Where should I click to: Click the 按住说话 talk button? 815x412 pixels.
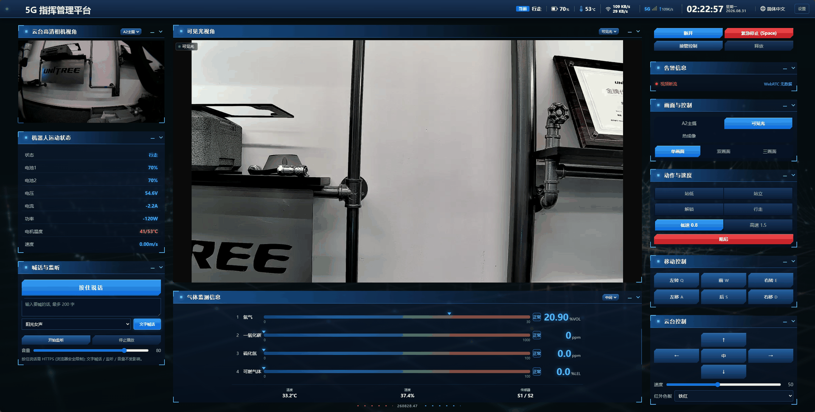click(x=91, y=287)
